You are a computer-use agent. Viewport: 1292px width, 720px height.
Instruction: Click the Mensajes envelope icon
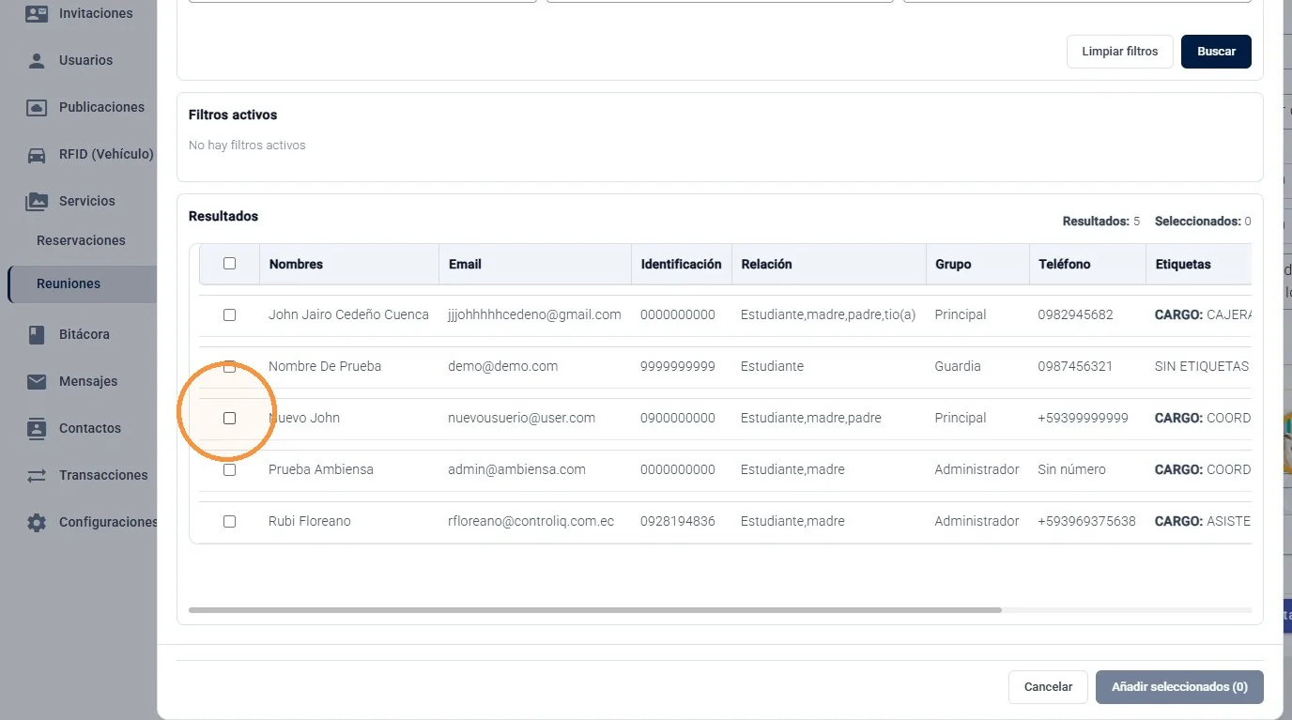pyautogui.click(x=37, y=382)
